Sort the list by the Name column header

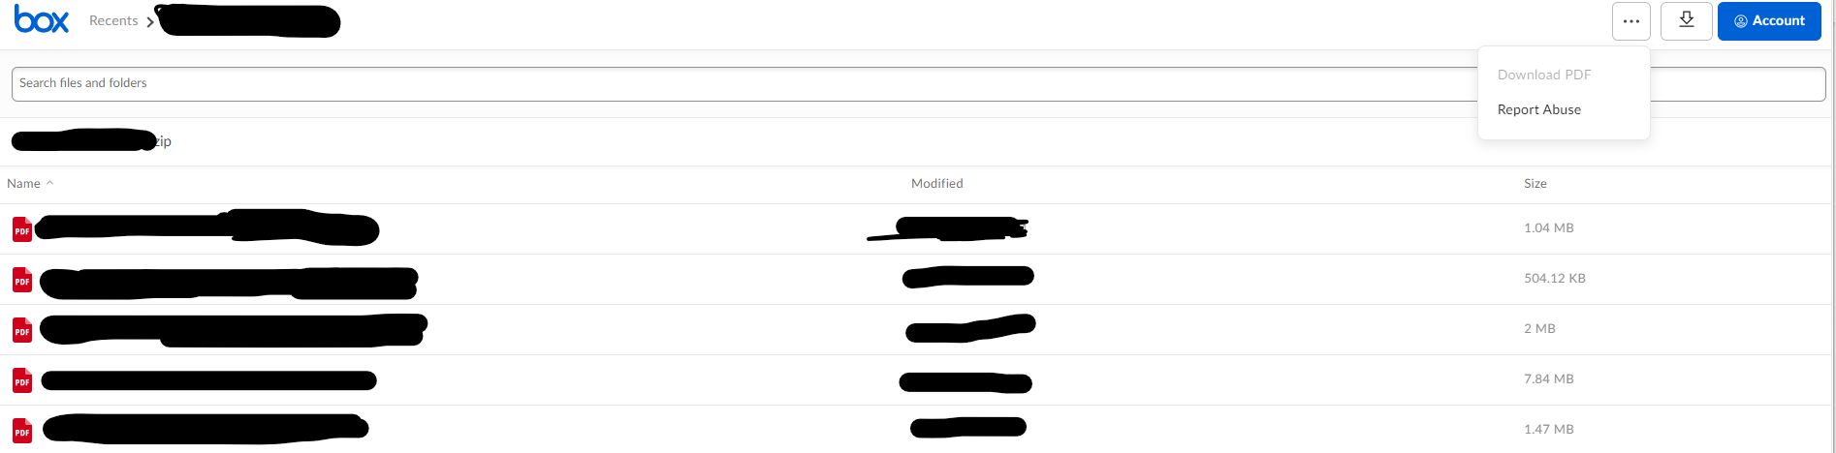[23, 183]
